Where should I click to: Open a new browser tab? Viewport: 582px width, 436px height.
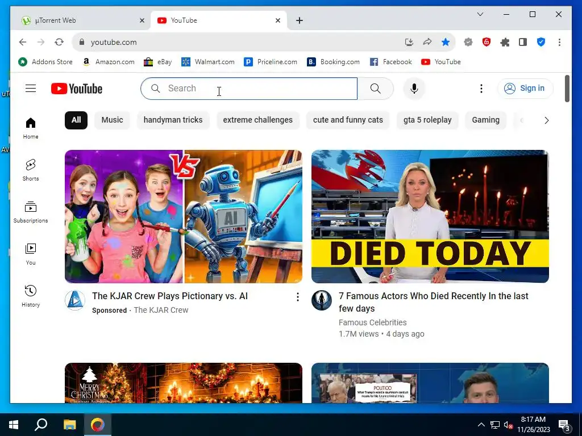[299, 20]
